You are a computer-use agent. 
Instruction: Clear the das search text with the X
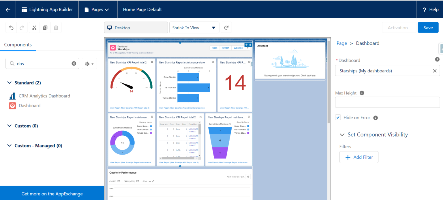74,63
